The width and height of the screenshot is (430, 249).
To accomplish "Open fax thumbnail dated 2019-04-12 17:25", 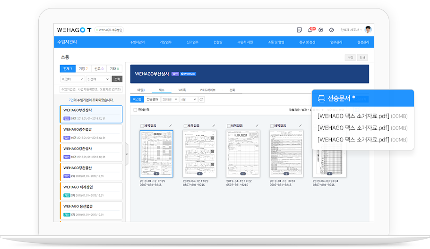I will pos(156,154).
